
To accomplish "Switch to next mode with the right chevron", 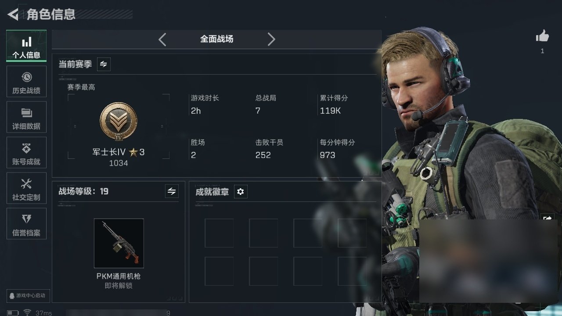I will point(271,39).
